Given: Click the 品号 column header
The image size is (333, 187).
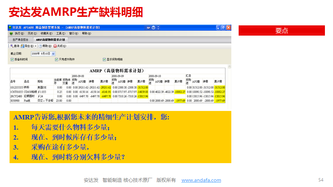Looking at the screenshot, I should 13,82.
